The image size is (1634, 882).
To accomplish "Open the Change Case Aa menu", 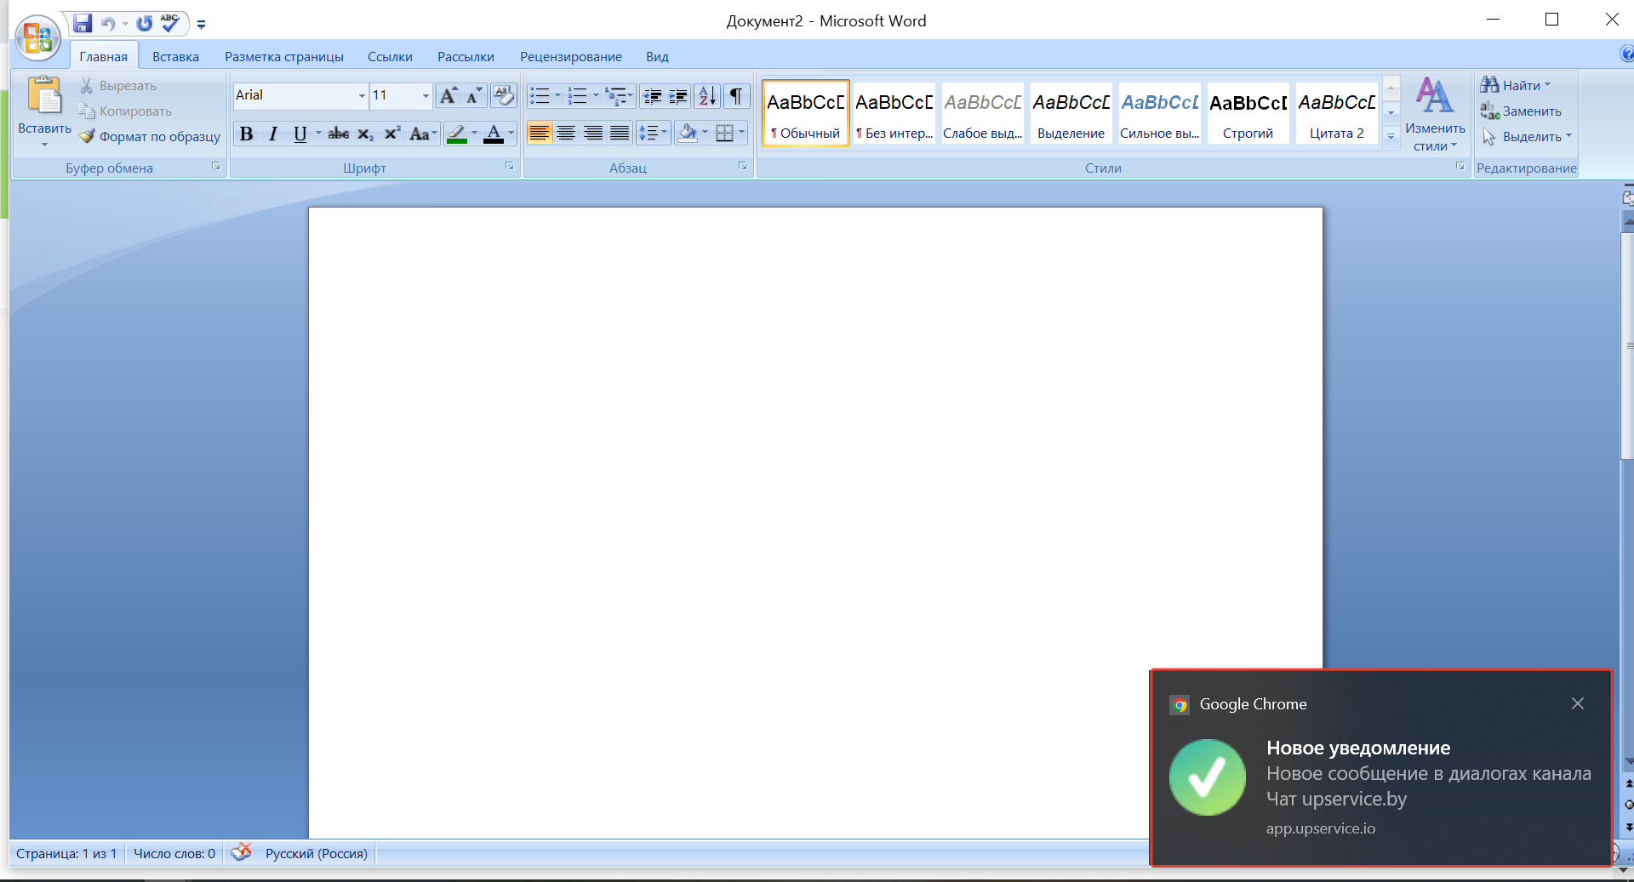I will click(422, 134).
